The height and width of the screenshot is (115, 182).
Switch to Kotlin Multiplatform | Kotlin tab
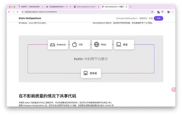87,7
